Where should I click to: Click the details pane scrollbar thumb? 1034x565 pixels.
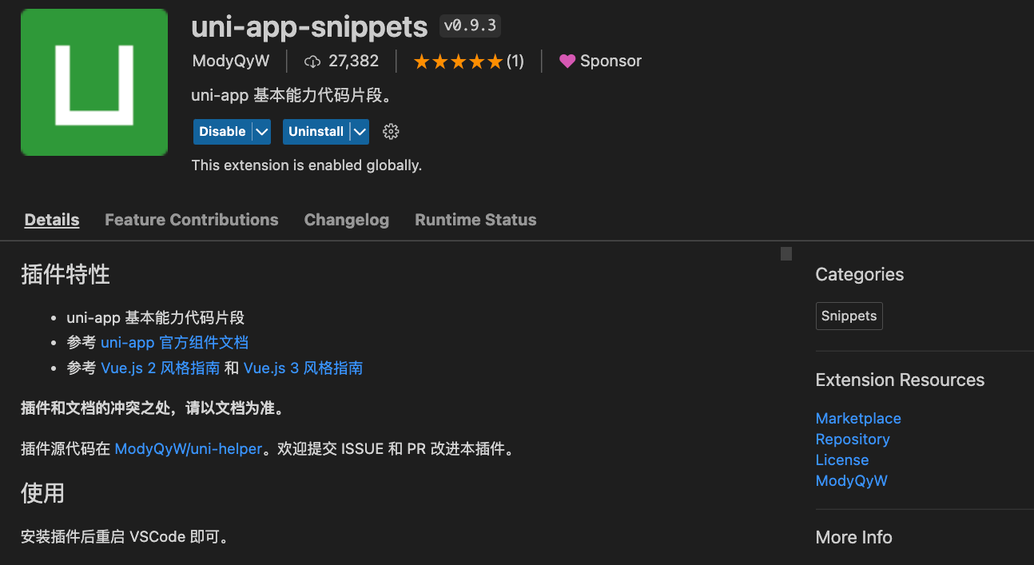pos(786,254)
